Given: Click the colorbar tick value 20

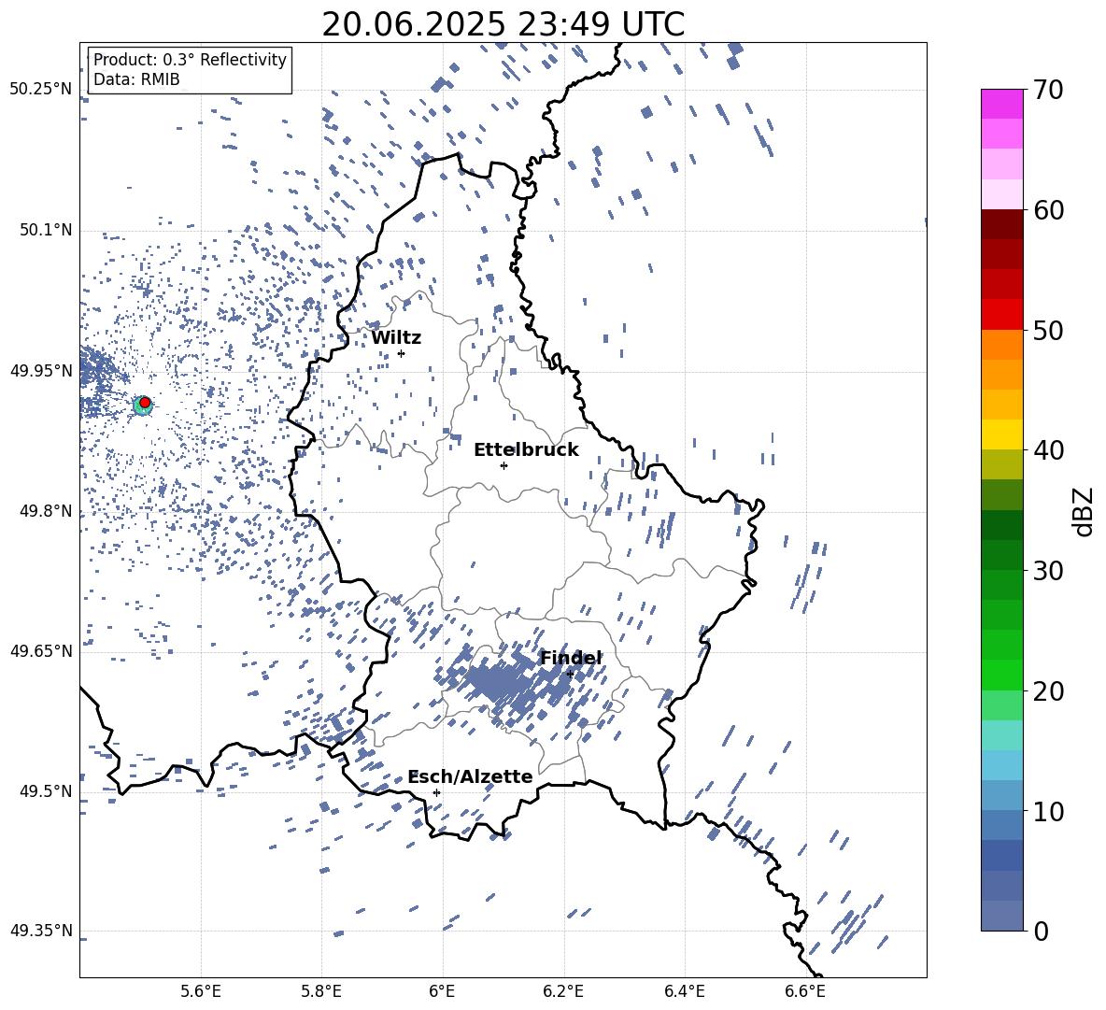Looking at the screenshot, I should pyautogui.click(x=1049, y=691).
